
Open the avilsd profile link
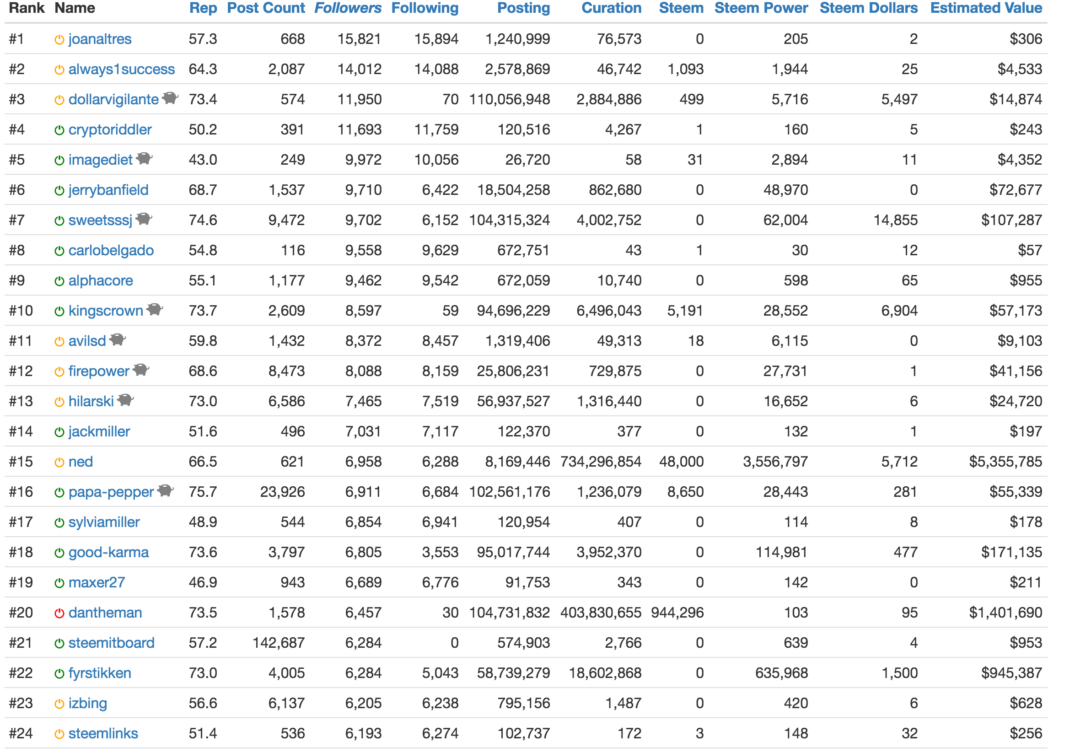(87, 341)
